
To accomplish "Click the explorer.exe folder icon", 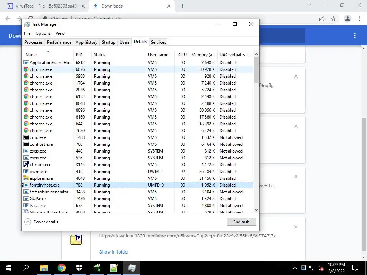I will (26, 178).
